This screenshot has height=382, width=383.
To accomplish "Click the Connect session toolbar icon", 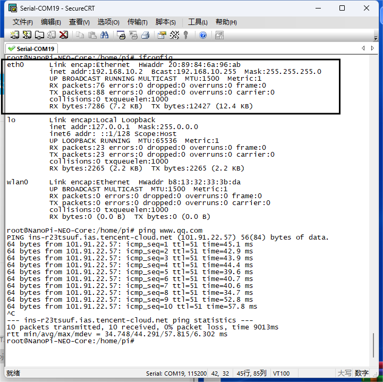I will pos(15,35).
